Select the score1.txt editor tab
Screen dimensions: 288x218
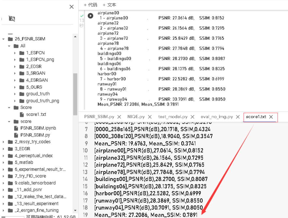256,117
